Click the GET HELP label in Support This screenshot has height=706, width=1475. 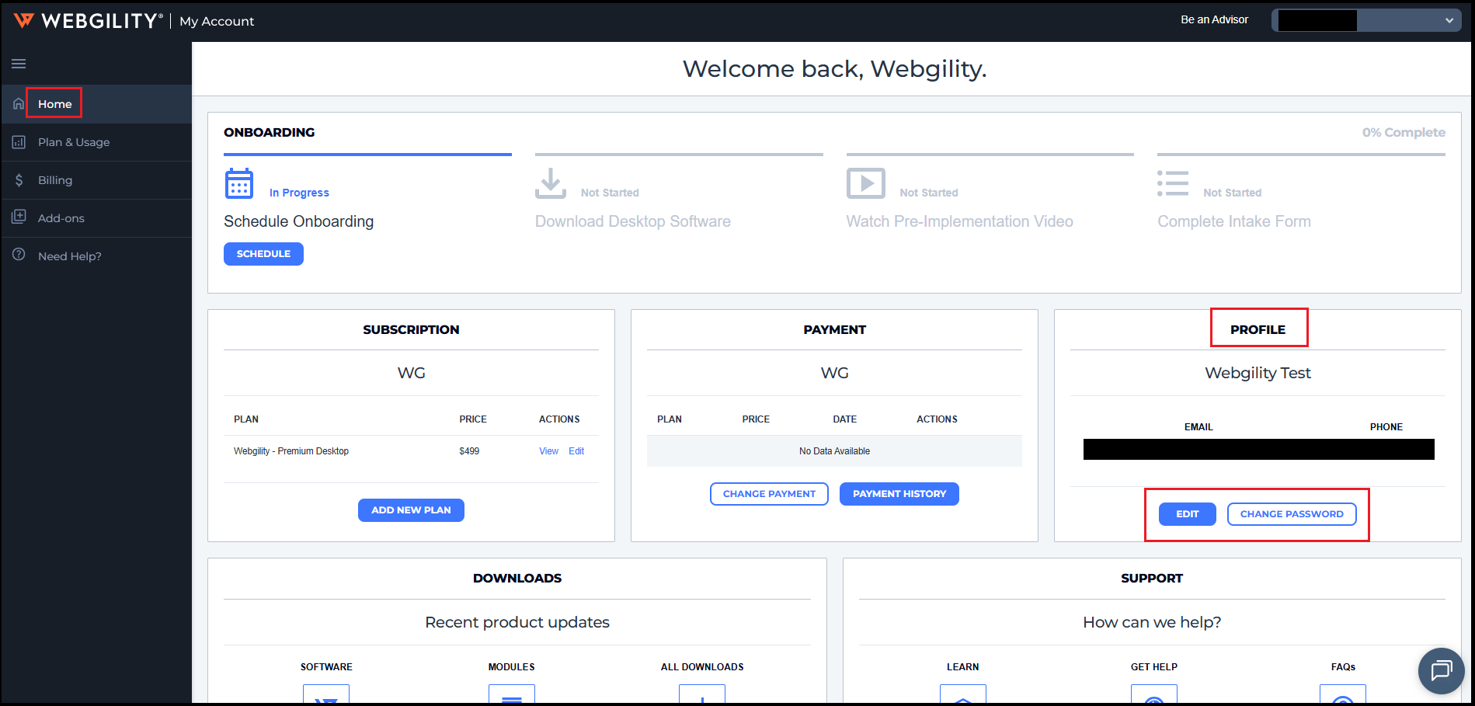[x=1154, y=667]
